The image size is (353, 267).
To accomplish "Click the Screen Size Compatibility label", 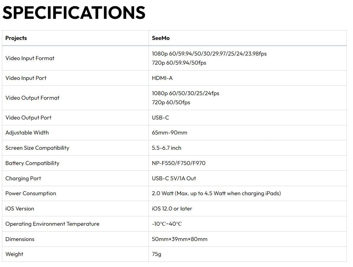I will [x=37, y=148].
